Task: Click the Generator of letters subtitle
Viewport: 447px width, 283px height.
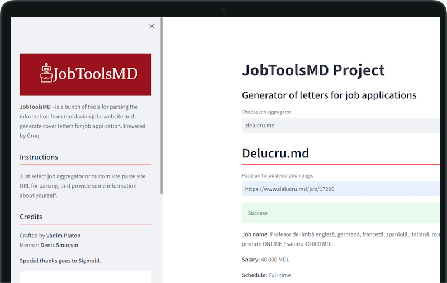Action: click(x=329, y=95)
